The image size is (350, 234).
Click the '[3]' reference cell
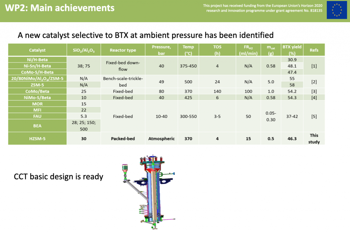[314, 91]
